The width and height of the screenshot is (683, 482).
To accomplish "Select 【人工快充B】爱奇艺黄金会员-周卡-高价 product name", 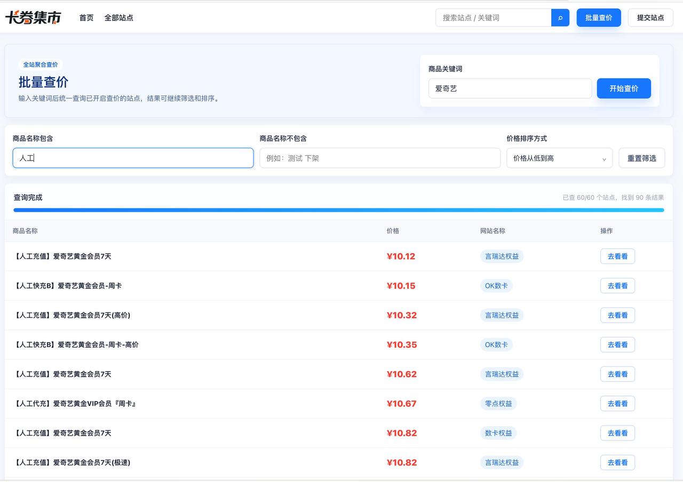I will click(76, 344).
